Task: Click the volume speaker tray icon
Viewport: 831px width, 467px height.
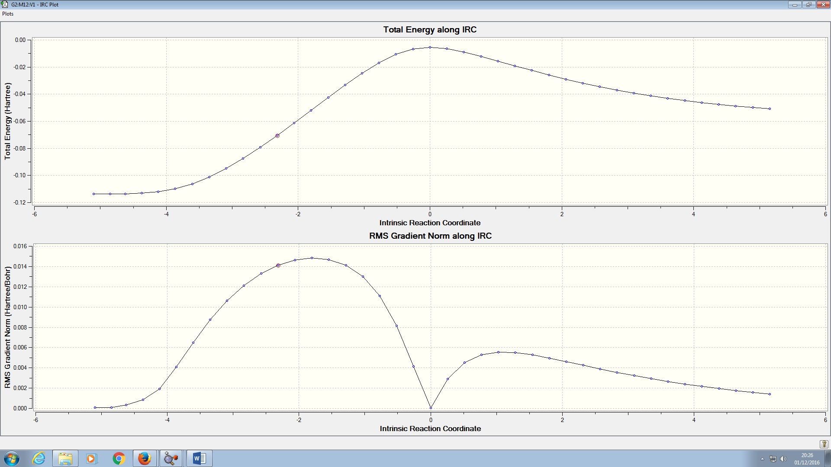Action: pos(783,459)
